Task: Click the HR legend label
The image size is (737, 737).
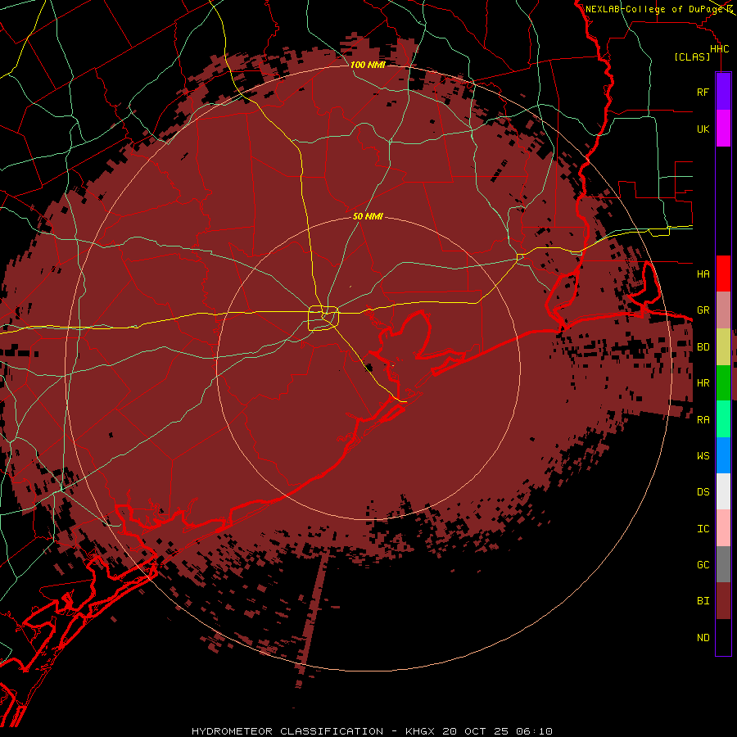Action: (x=703, y=383)
